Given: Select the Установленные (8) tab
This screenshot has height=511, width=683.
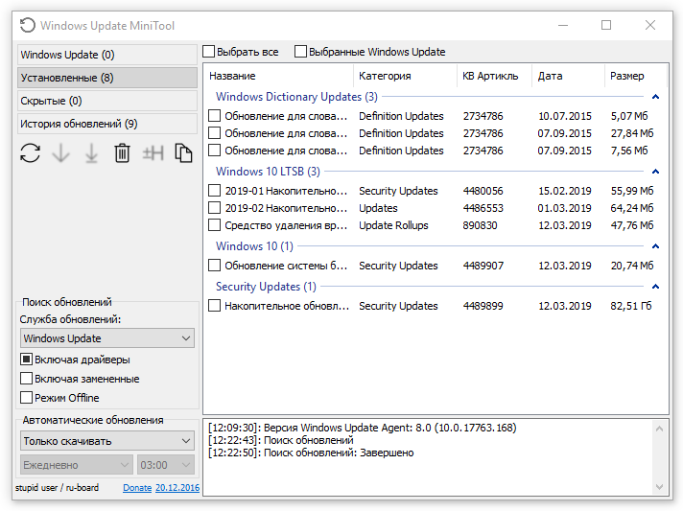Looking at the screenshot, I should click(x=107, y=78).
